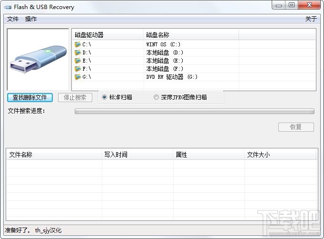Screen dimensions: 324x239
Task: Click the app icon in title bar
Action: coord(8,7)
